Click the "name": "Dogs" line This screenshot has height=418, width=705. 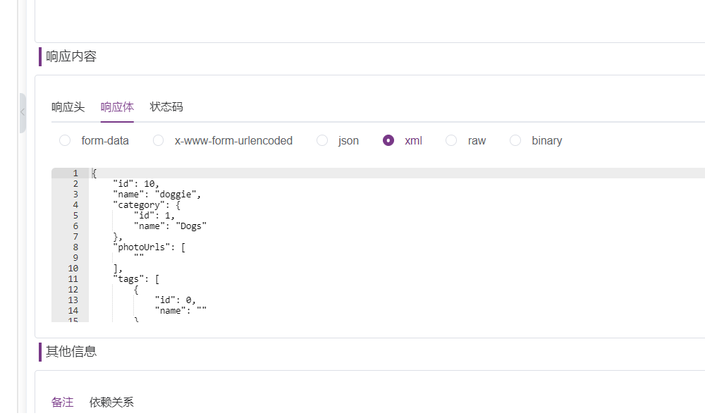pos(171,226)
